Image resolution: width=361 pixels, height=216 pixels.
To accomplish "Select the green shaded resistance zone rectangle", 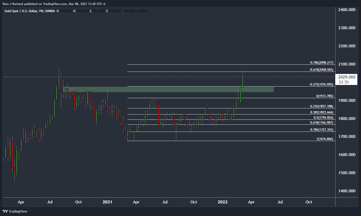I will (x=168, y=89).
